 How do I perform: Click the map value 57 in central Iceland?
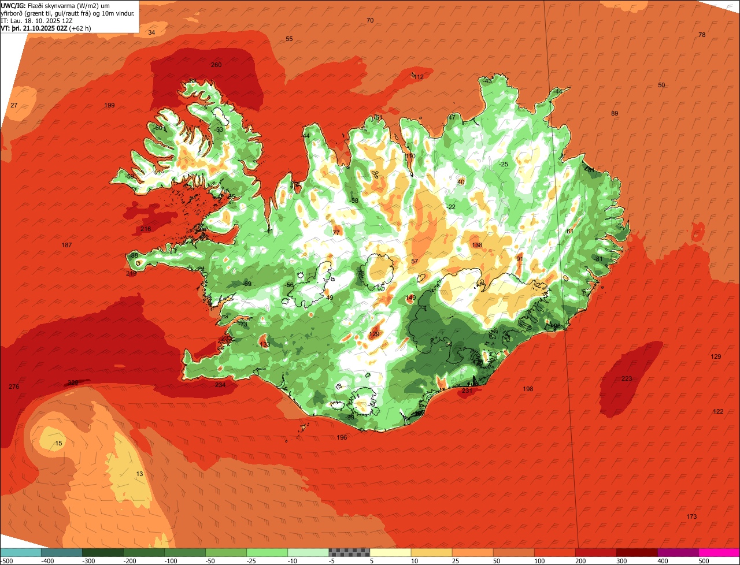(415, 262)
